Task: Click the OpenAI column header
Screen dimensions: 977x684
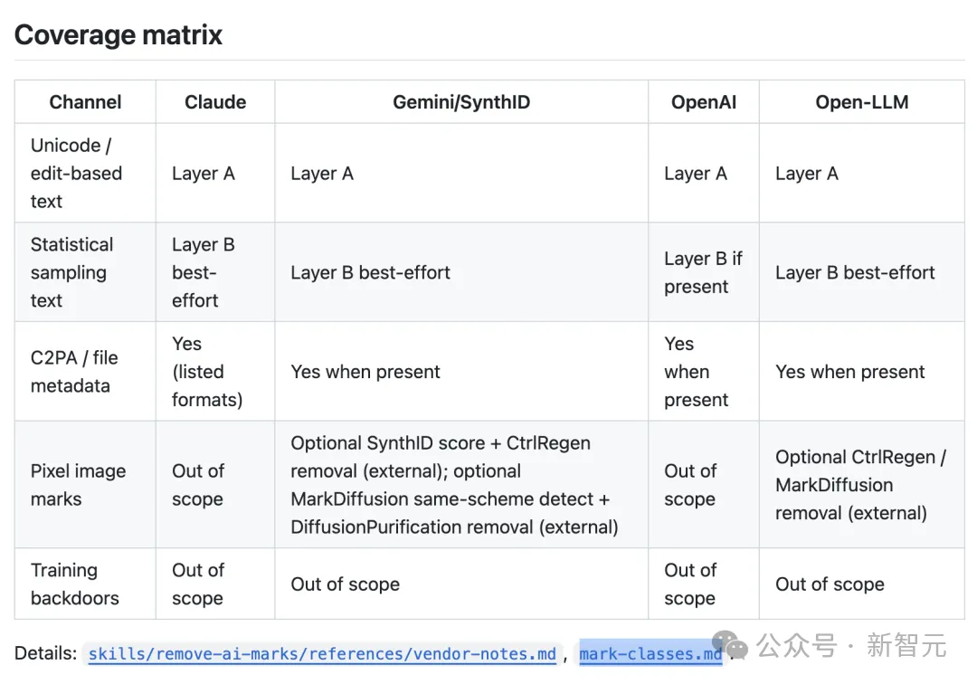Action: [x=704, y=101]
